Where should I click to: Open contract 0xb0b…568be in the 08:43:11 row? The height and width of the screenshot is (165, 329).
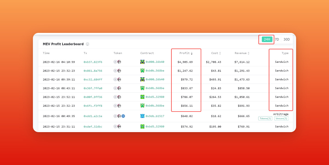pos(155,88)
